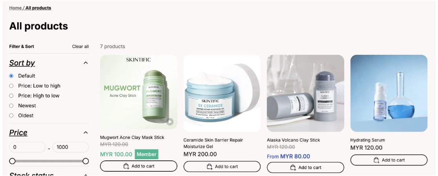This screenshot has height=176, width=438.
Task: Click cart icon on Mugwort Add to cart
Action: coord(126,166)
